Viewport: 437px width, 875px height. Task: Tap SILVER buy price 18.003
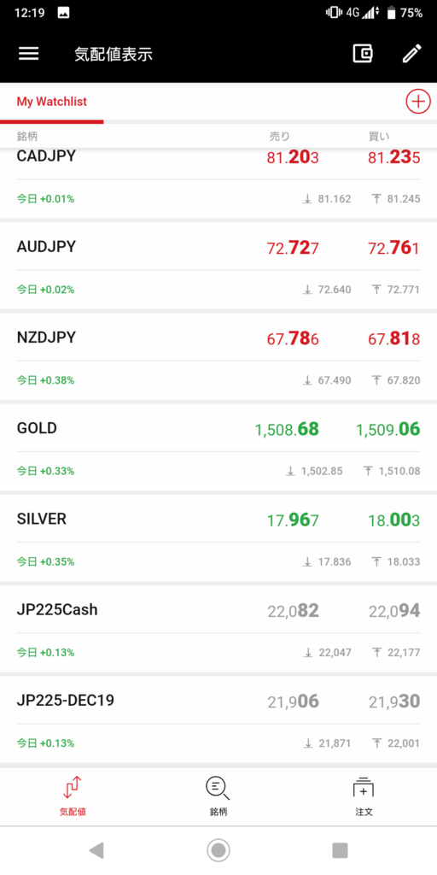(x=394, y=520)
